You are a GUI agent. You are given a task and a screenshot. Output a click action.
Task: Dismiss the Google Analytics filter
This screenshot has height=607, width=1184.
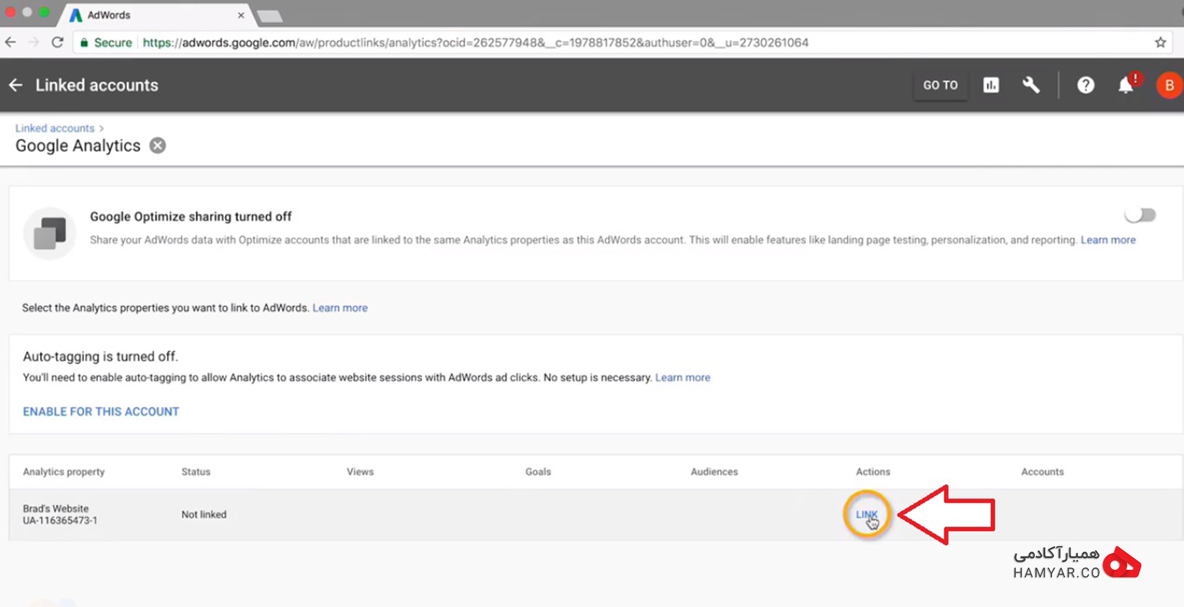(x=158, y=146)
